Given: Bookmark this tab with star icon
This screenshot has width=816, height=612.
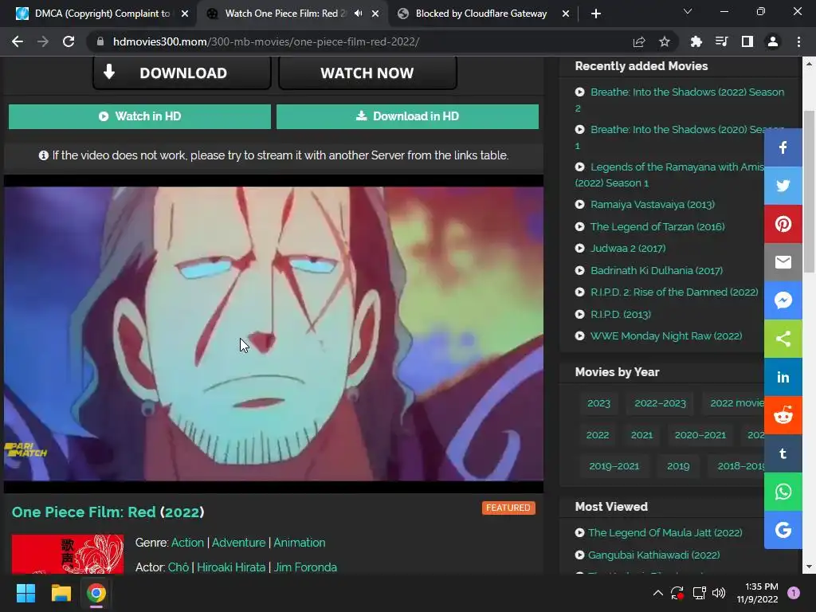Looking at the screenshot, I should click(x=664, y=41).
